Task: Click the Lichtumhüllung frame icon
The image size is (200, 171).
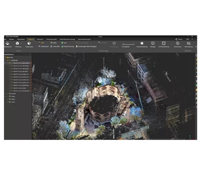Action: [164, 43]
